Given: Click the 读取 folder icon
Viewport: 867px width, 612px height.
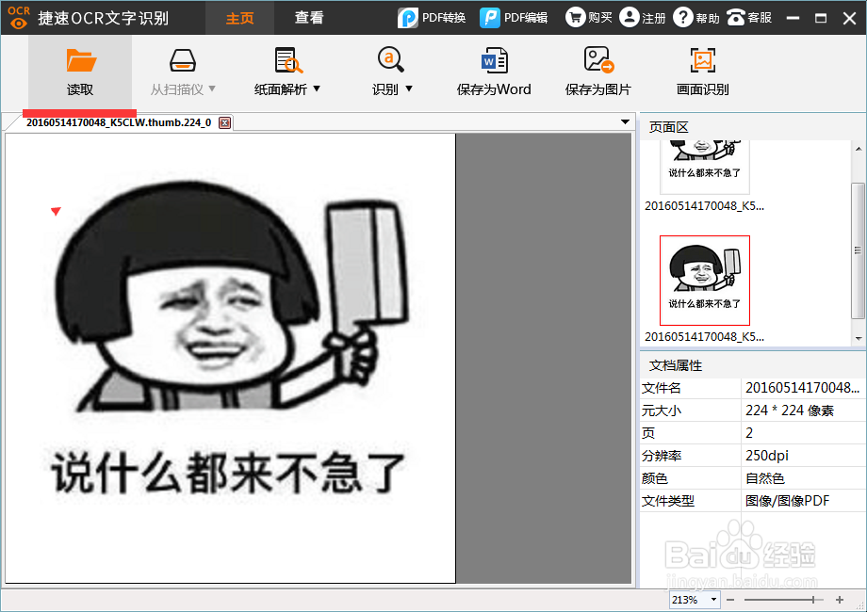Looking at the screenshot, I should click(x=81, y=60).
